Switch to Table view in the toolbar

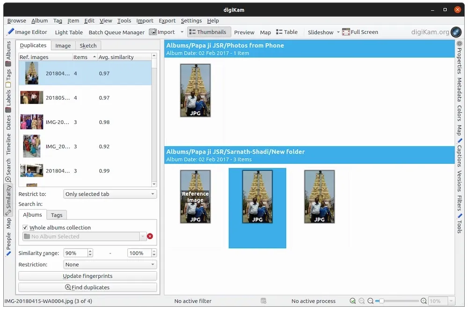(x=286, y=32)
